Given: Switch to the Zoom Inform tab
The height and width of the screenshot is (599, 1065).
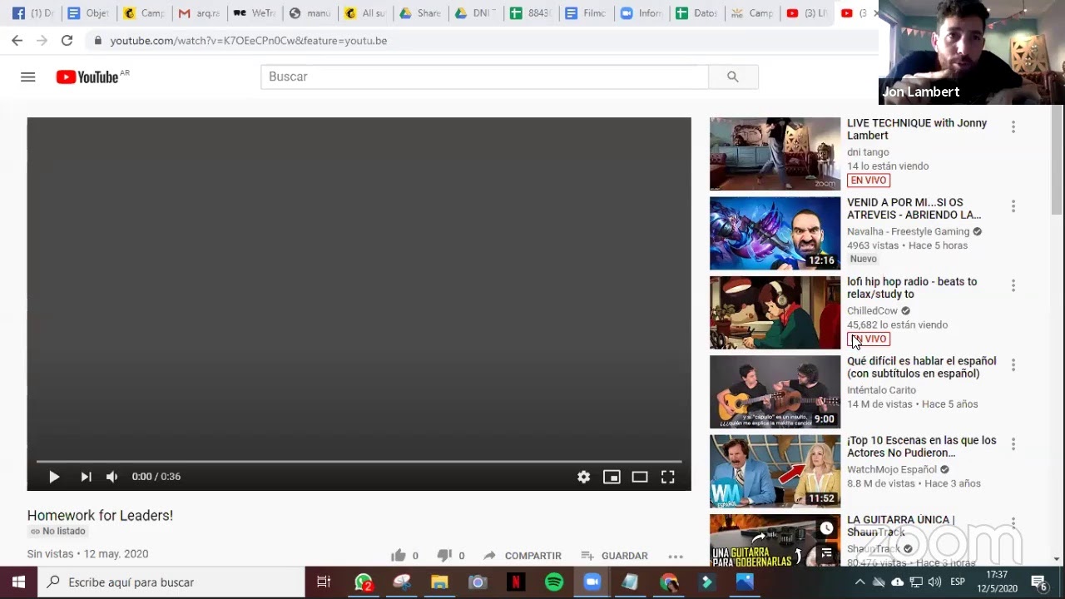Looking at the screenshot, I should click(640, 13).
